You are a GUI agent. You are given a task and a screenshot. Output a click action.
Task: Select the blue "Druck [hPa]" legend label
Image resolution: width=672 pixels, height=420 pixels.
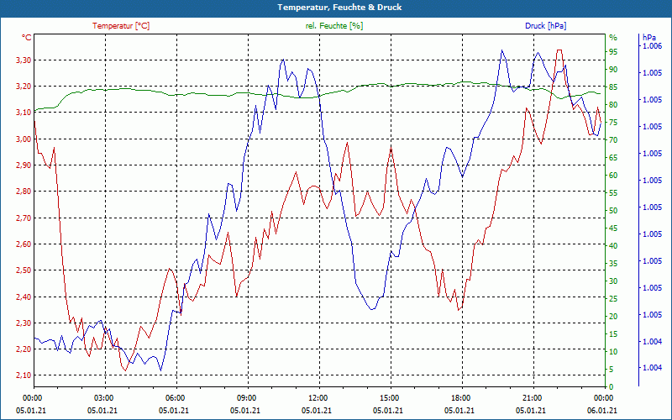click(x=545, y=26)
